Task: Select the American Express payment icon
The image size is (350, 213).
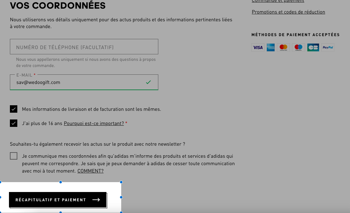Action: point(271,47)
